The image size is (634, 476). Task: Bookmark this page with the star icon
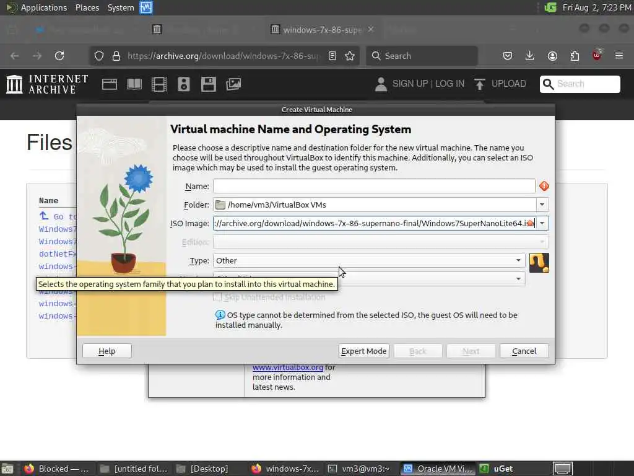point(350,56)
